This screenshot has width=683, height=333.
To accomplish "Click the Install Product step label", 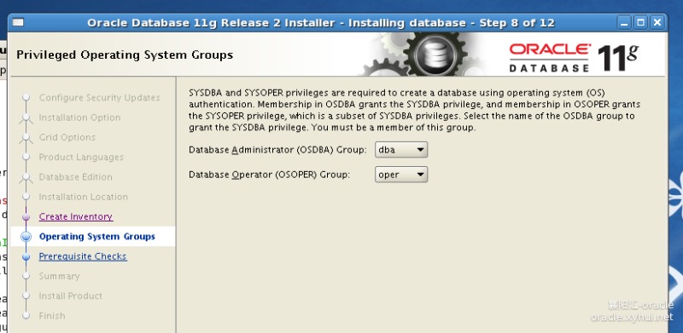I will tap(71, 296).
